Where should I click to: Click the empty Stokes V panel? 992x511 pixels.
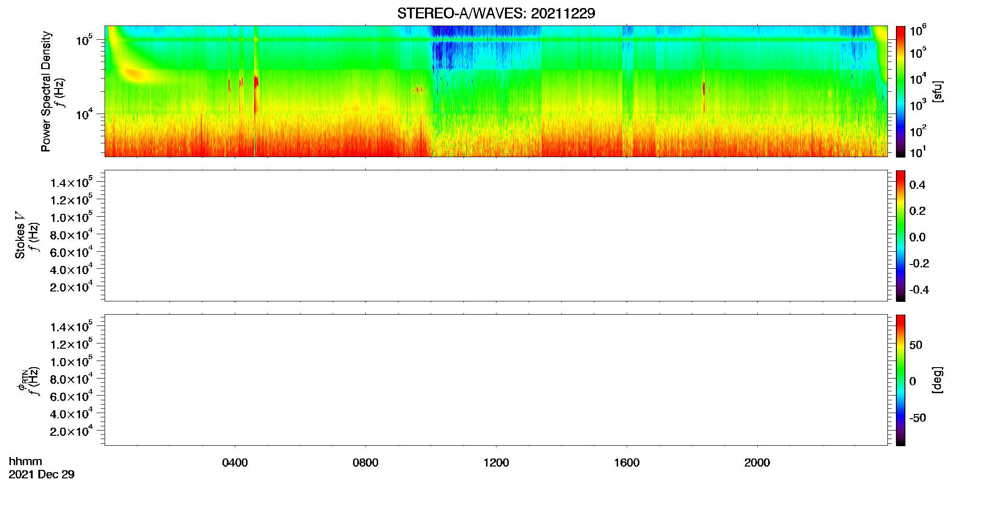point(496,236)
